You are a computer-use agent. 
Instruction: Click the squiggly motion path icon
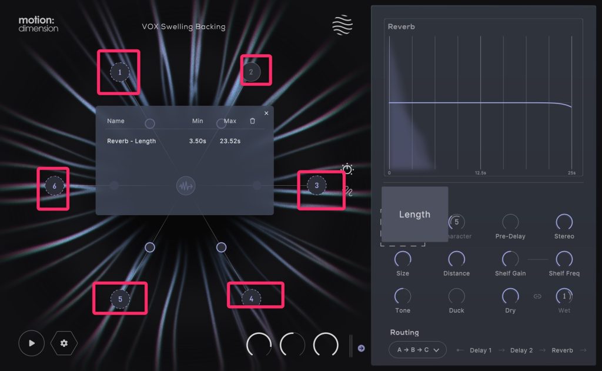coord(348,191)
